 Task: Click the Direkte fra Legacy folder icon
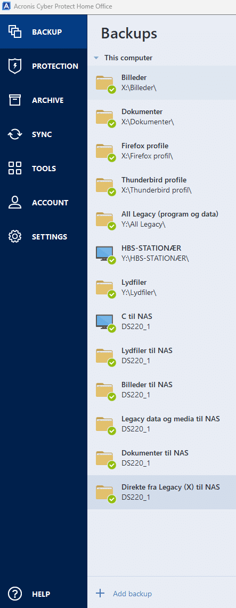[x=105, y=493]
